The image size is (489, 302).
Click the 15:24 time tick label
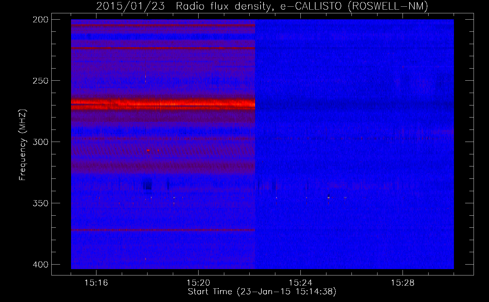pyautogui.click(x=301, y=283)
